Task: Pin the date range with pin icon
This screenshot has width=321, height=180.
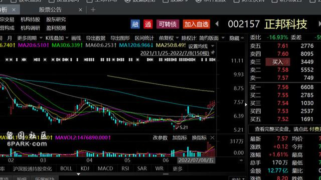Action: 213,52
